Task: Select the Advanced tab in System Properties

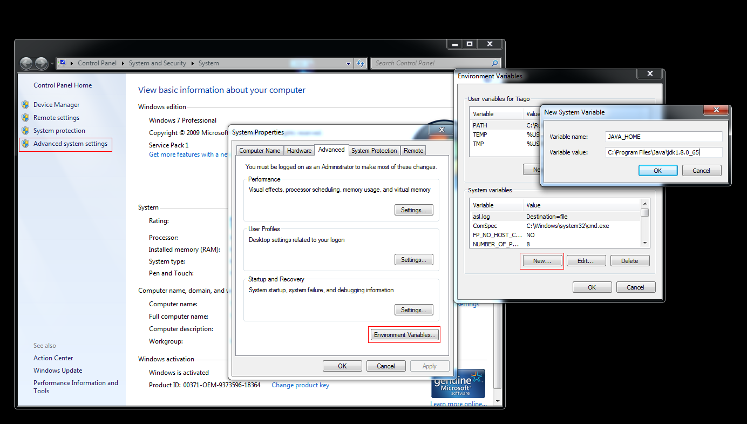Action: [x=331, y=150]
